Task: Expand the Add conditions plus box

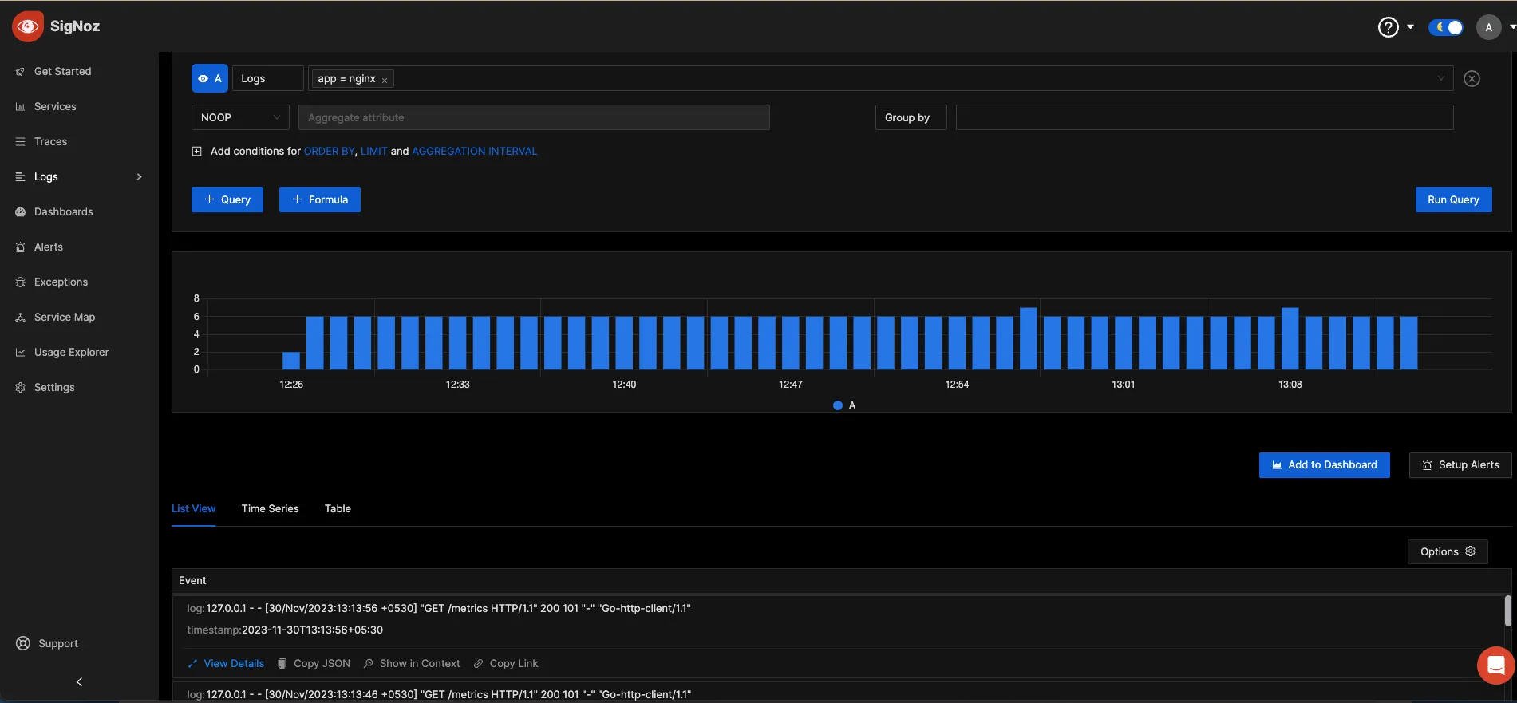Action: point(196,151)
